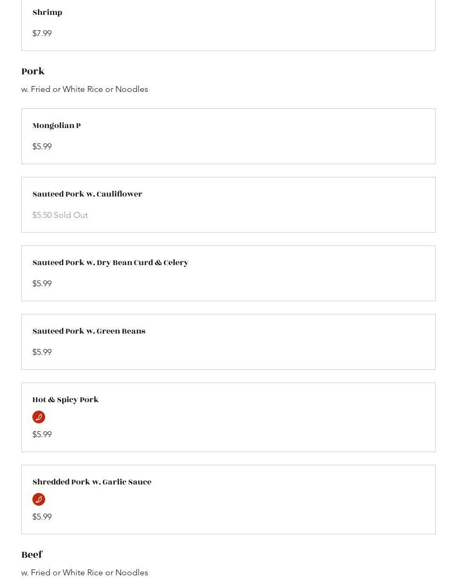449x587 pixels.
Task: Click the $5.50 Sold Out label
Action: (60, 215)
